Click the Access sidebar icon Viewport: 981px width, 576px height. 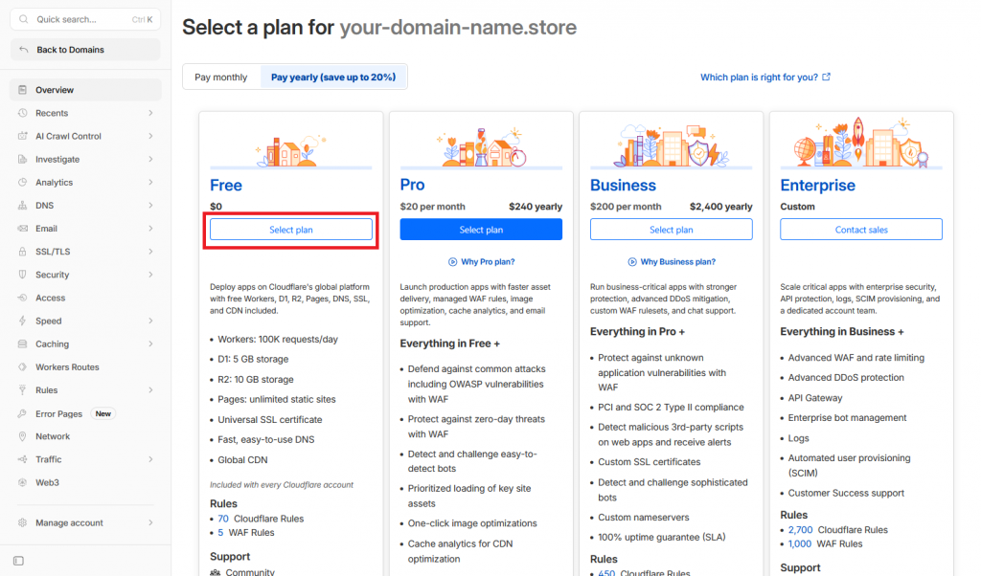23,298
